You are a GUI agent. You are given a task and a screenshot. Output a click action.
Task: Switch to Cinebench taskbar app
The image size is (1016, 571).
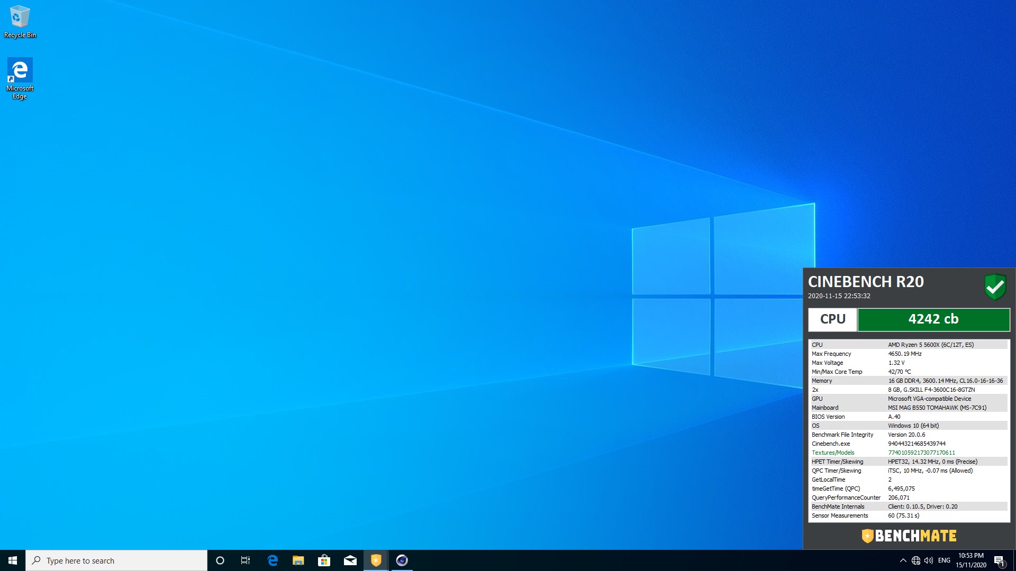point(402,560)
